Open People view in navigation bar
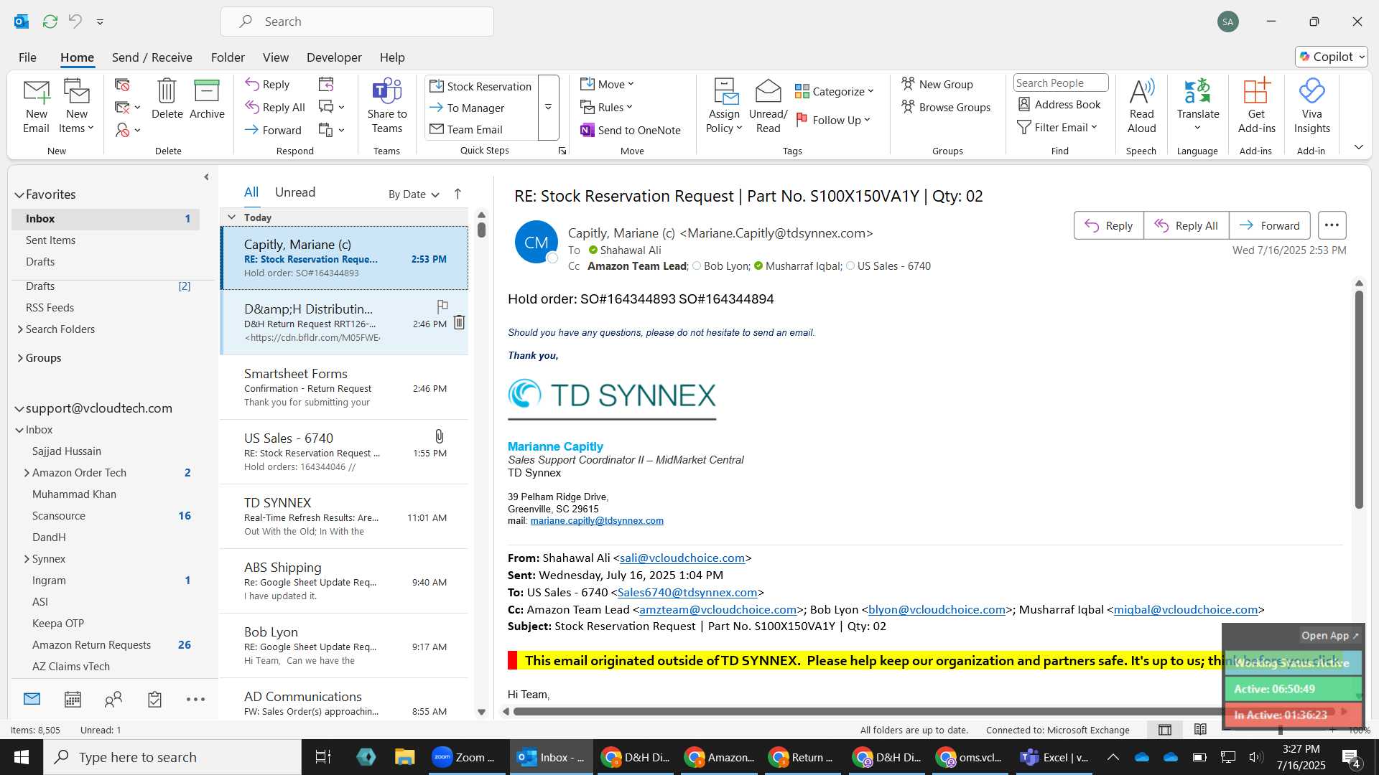The height and width of the screenshot is (775, 1379). 113,699
